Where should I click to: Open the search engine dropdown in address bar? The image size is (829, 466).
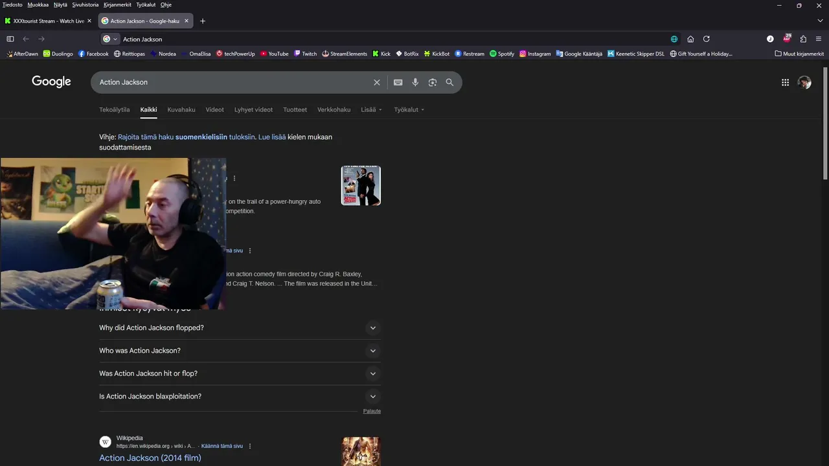coord(110,39)
